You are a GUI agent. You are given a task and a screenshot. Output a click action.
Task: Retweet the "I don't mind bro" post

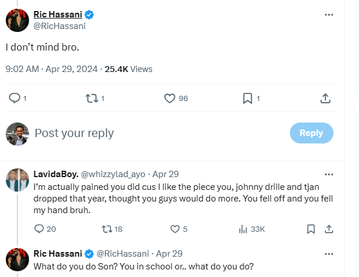point(91,99)
